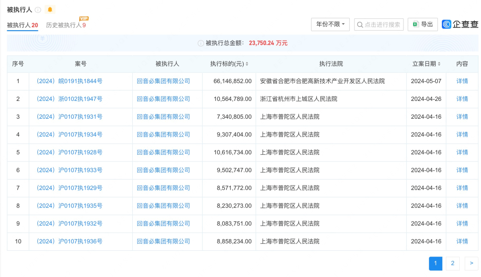Click the 企查查 logo icon
The width and height of the screenshot is (481, 277).
click(447, 24)
